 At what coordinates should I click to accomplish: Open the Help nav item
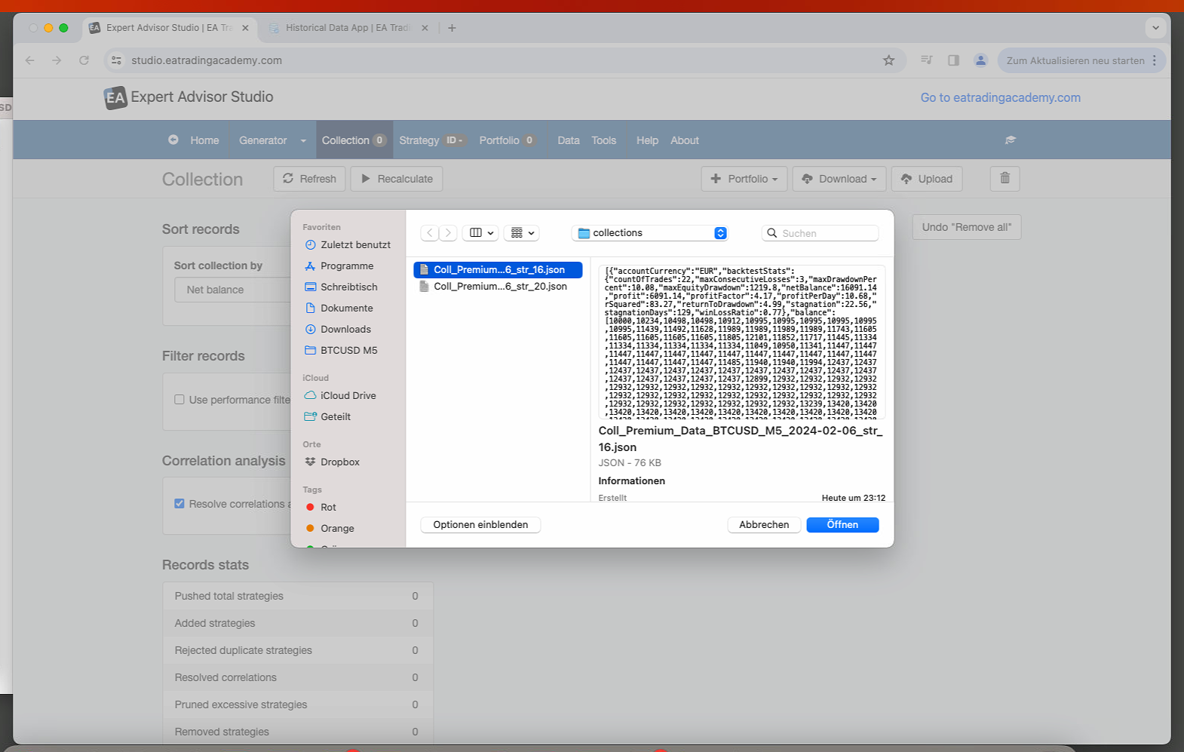[647, 140]
